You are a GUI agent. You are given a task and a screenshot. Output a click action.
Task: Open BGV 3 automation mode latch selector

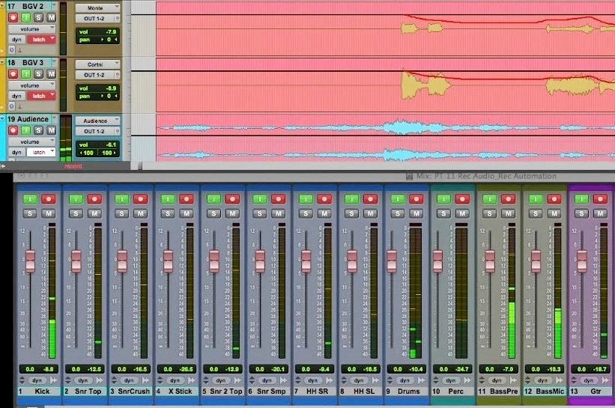coord(41,96)
